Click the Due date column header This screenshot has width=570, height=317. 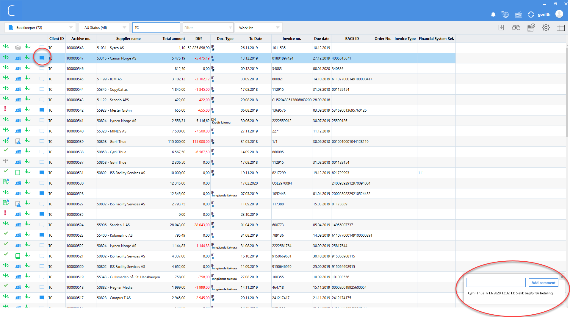[x=321, y=39]
